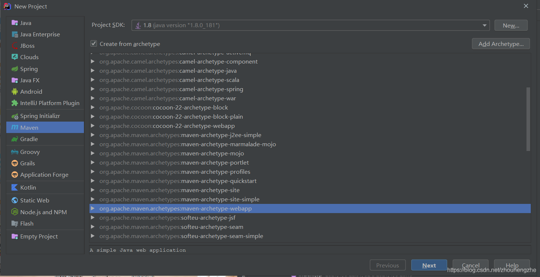Expand maven-archetype-site arrow

tap(93, 190)
